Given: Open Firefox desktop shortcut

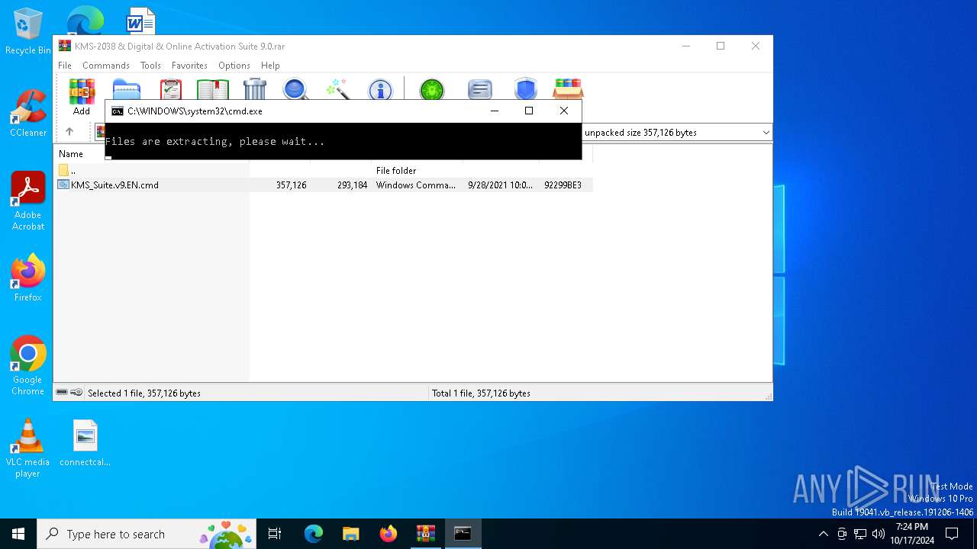Looking at the screenshot, I should 28,278.
